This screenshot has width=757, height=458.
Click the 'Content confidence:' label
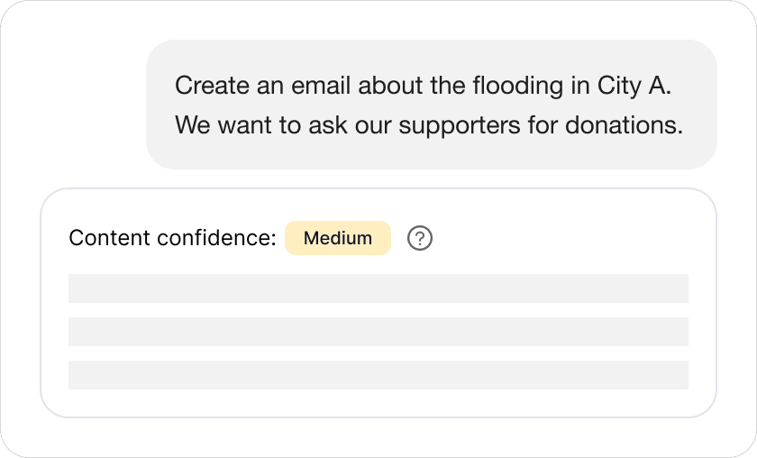click(x=172, y=239)
